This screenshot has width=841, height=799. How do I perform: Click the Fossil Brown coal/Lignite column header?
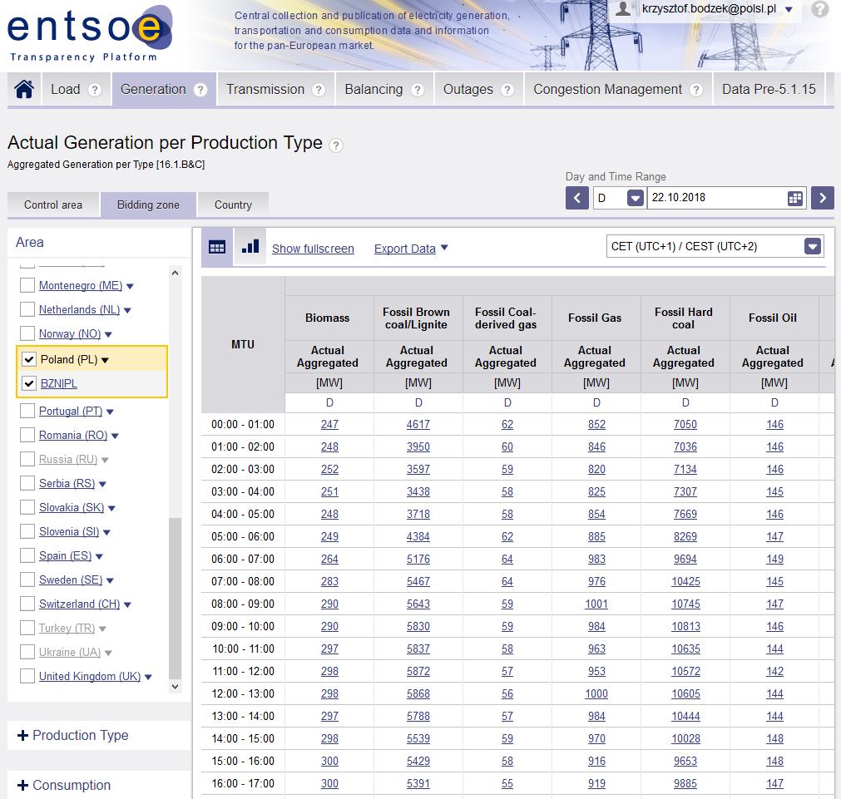coord(416,318)
